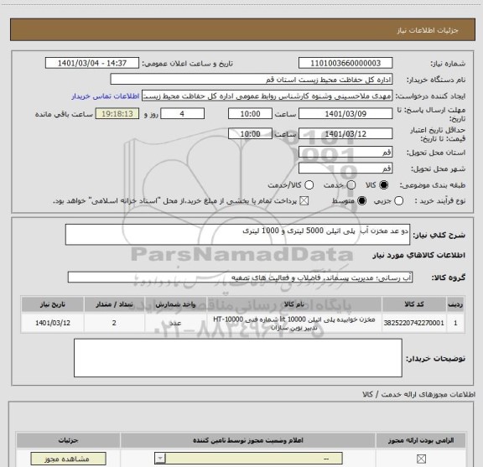Toggle the الزامی بودن ارائه مجوز checkbox
Image resolution: width=483 pixels, height=467 pixels.
pos(421,459)
